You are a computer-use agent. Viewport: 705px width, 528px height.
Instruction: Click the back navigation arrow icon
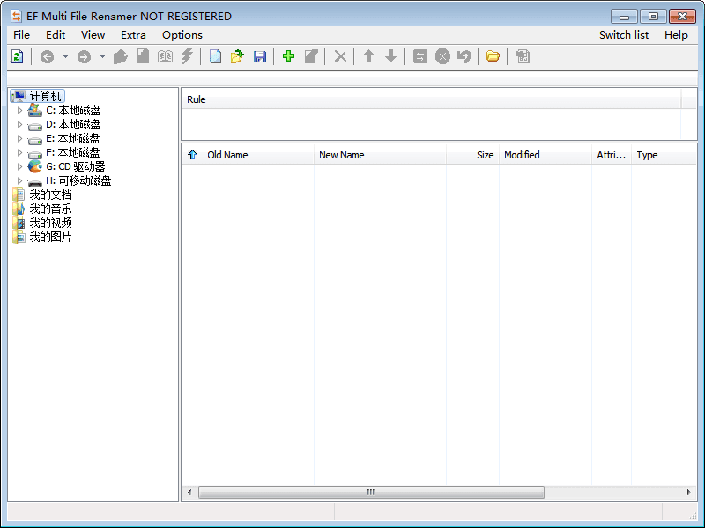coord(47,56)
